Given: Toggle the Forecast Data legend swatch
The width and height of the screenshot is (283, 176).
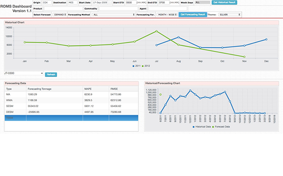Looking at the screenshot, I should click(213, 127).
